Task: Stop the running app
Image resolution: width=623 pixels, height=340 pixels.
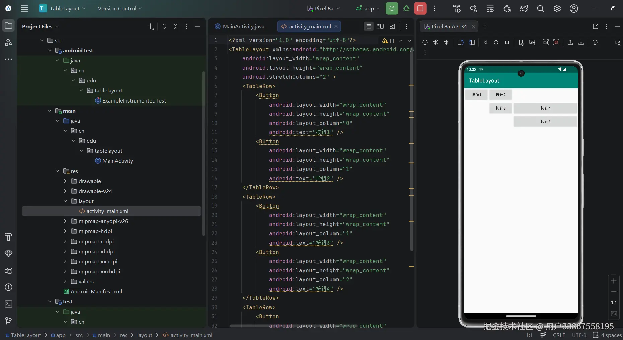Action: pos(420,8)
